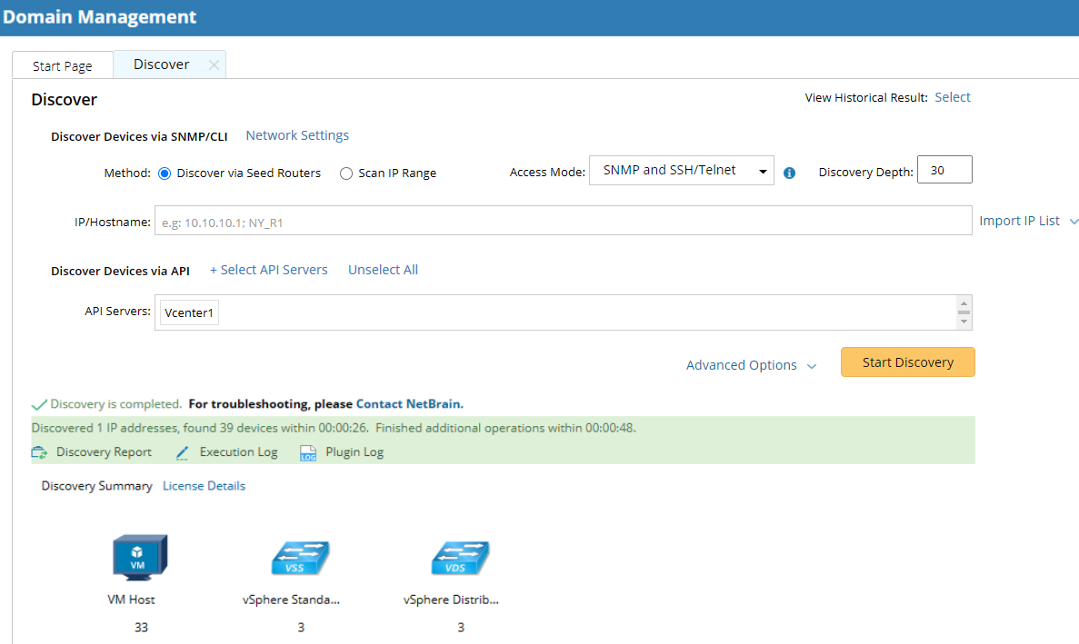1079x644 pixels.
Task: Open the Access Mode dropdown
Action: (x=681, y=171)
